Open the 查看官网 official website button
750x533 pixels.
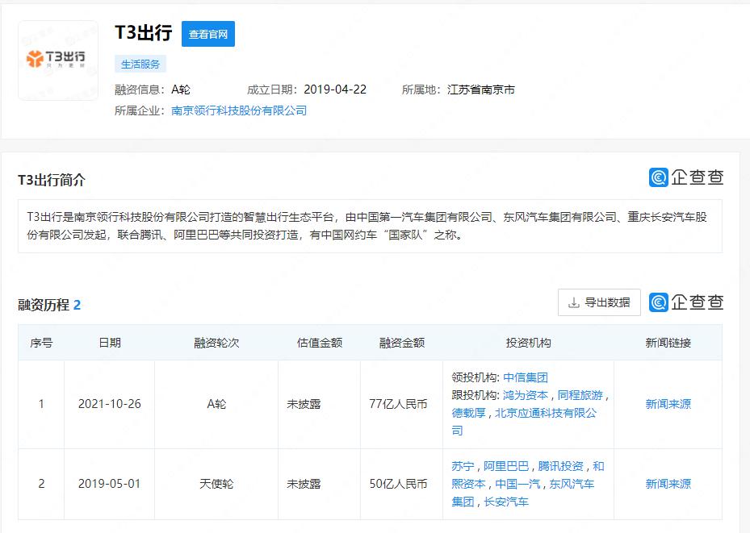208,34
